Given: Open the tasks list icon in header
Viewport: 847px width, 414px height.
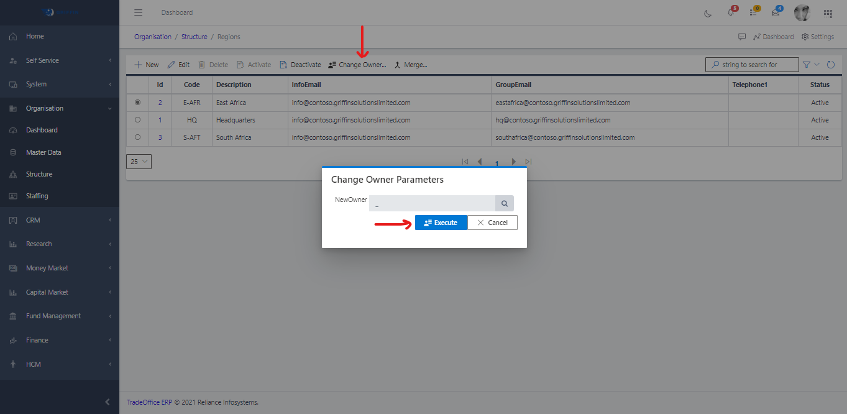Looking at the screenshot, I should pos(753,13).
